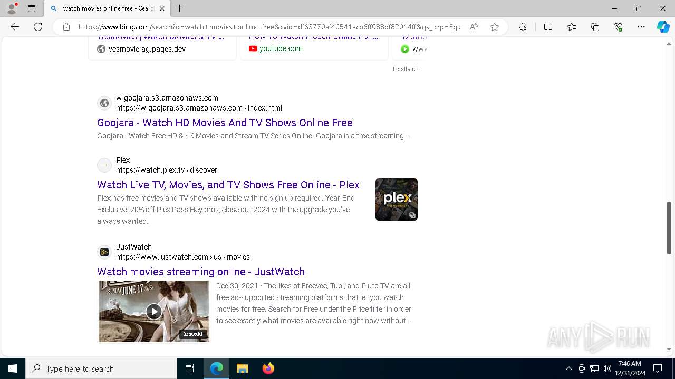675x379 pixels.
Task: Open Collections panel
Action: pos(595,27)
